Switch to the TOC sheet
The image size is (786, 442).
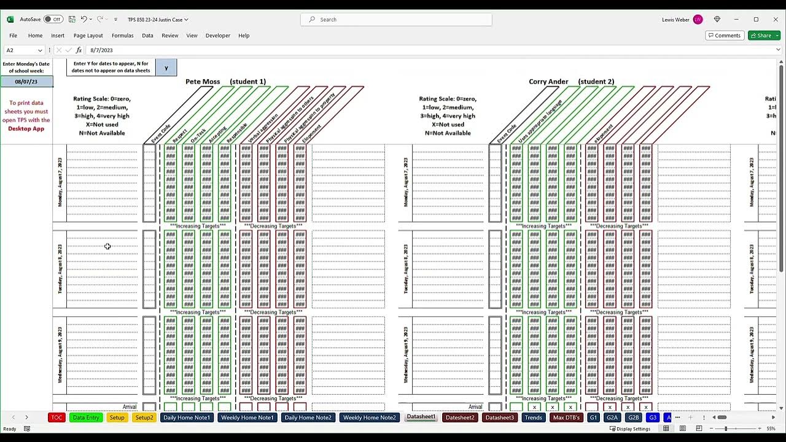(56, 417)
